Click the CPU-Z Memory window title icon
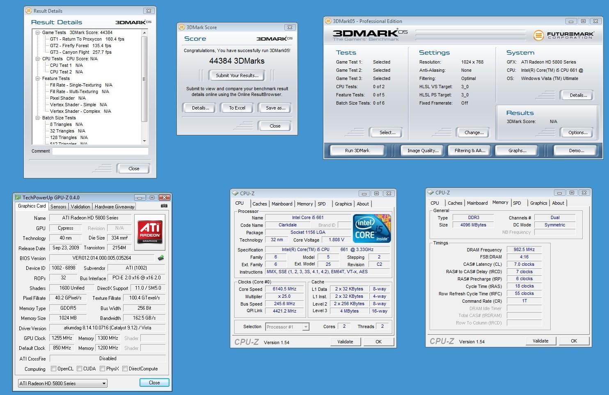Viewport: 609px width, 395px height. [x=430, y=192]
